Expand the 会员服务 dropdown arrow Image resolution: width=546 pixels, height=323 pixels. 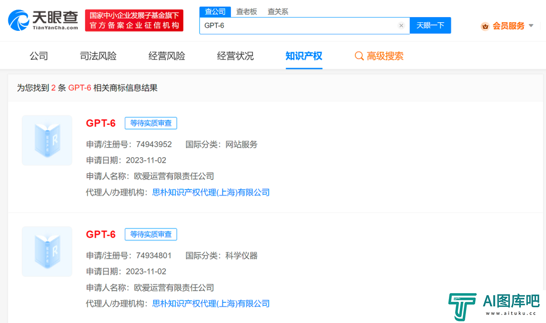coord(531,26)
